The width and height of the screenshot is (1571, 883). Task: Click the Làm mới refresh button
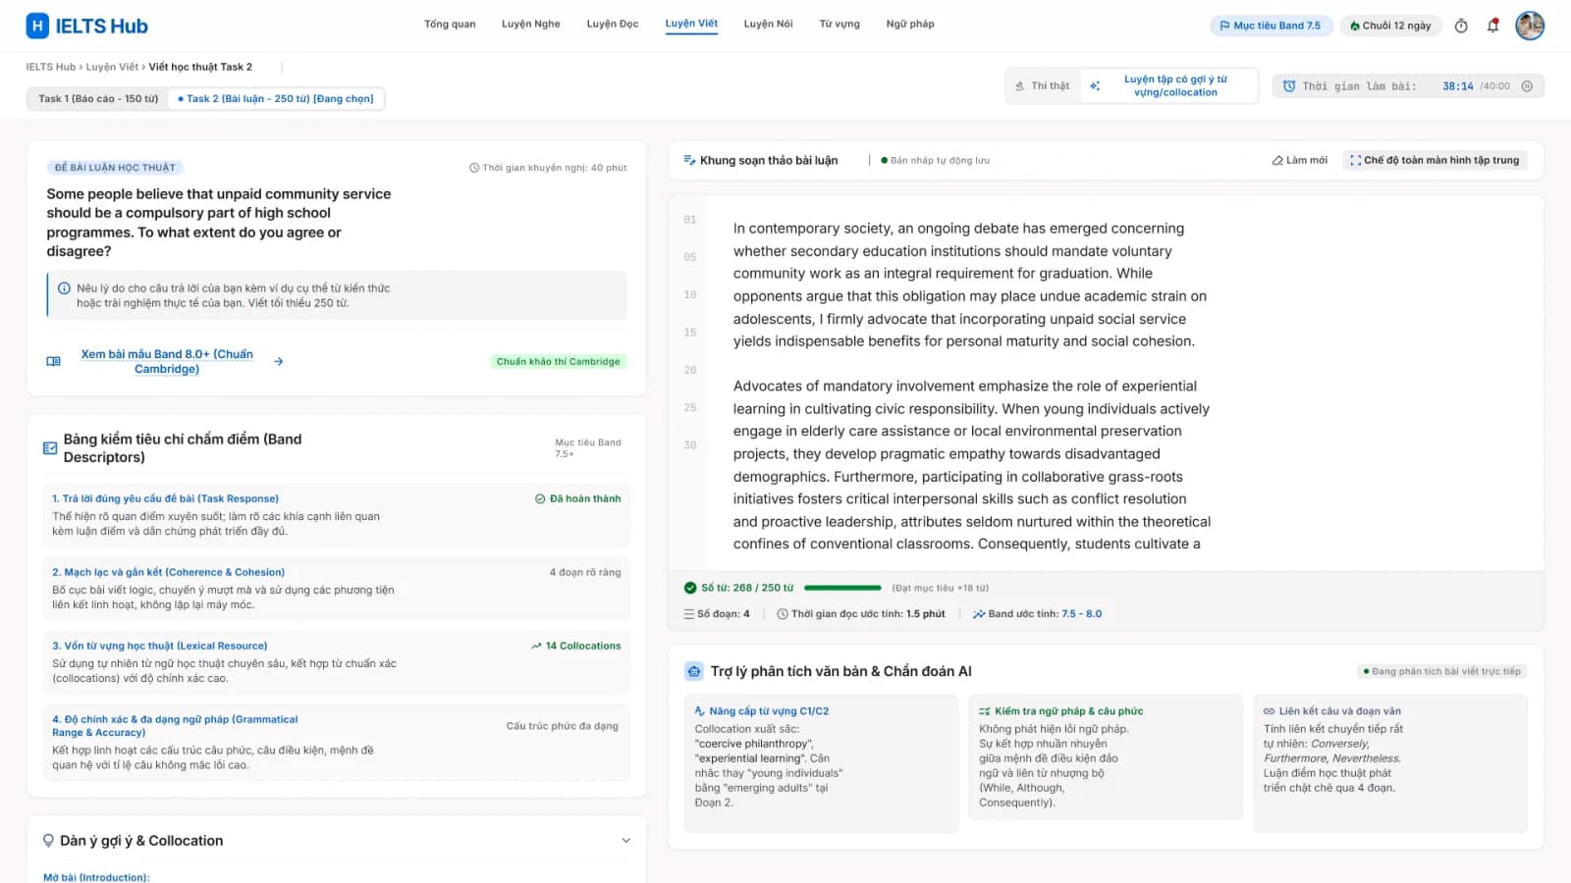(x=1299, y=160)
